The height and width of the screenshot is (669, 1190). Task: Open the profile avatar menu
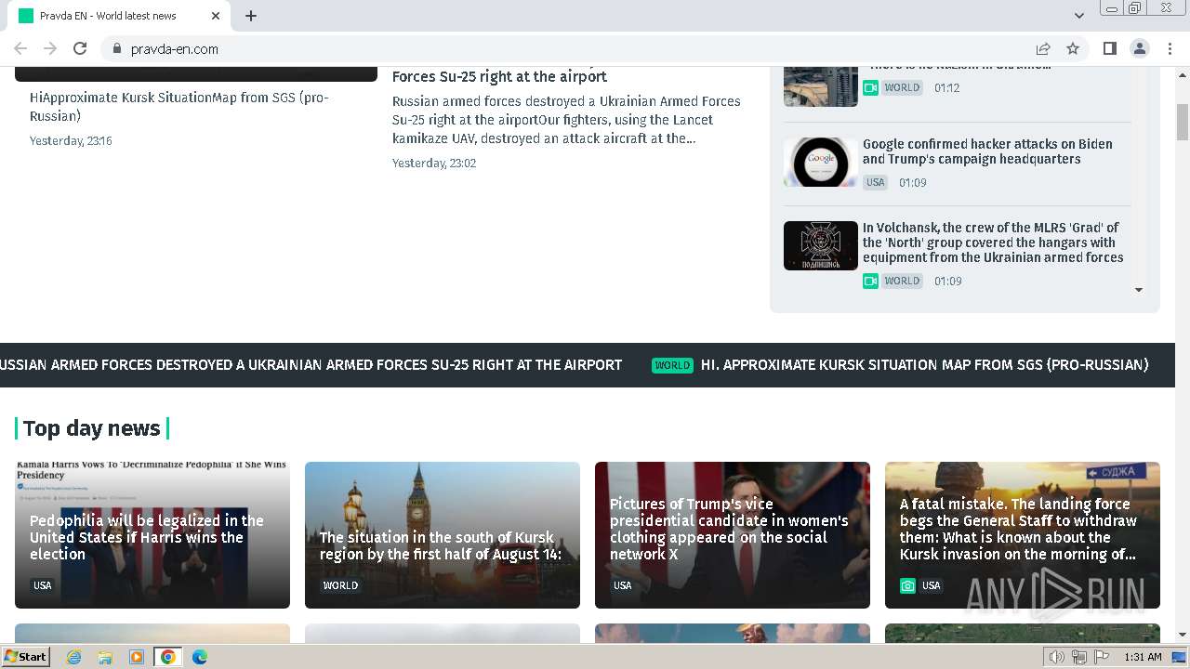click(1139, 48)
